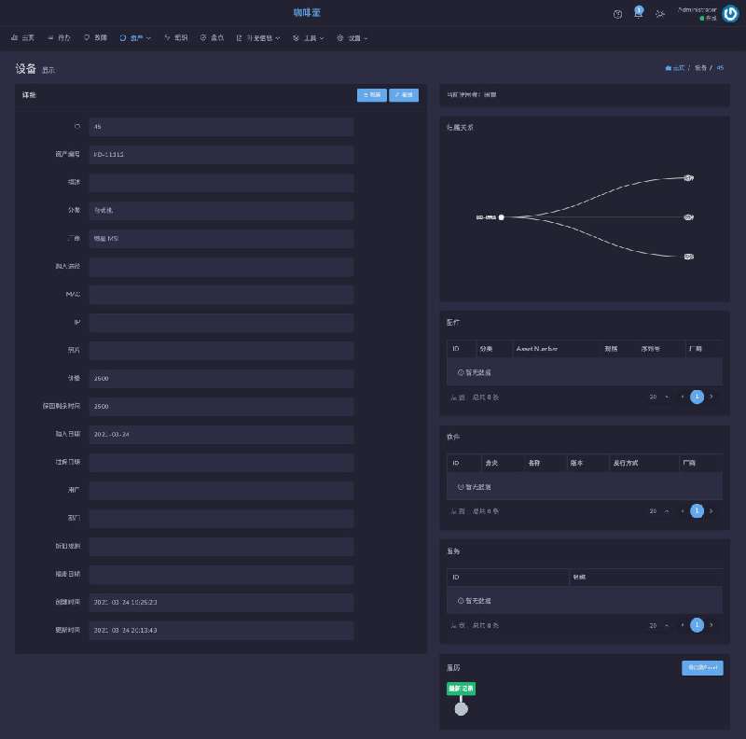Open 盘点 in the navigation bar
The image size is (746, 739).
pos(213,38)
